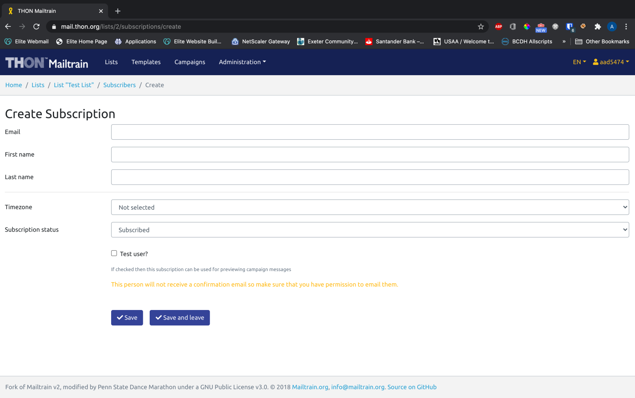Click Save and leave button
Viewport: 635px width, 398px height.
180,318
